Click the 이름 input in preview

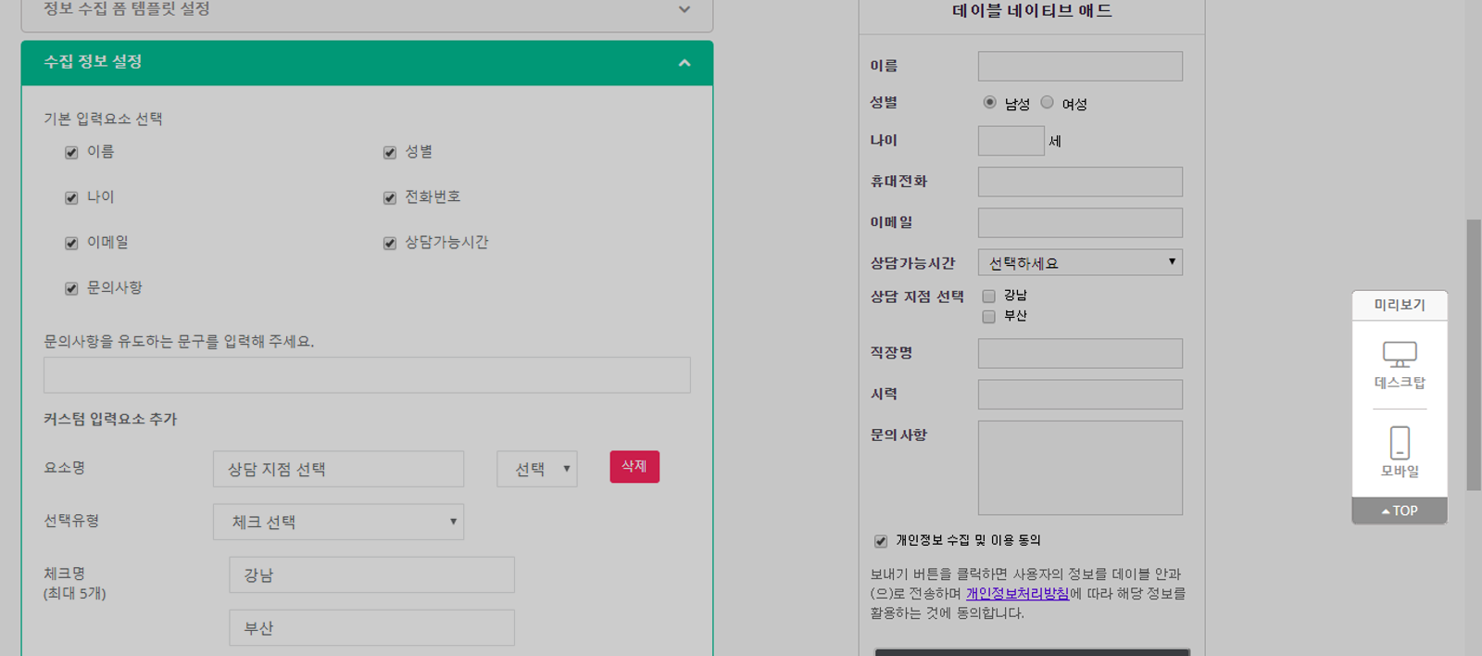click(1080, 66)
